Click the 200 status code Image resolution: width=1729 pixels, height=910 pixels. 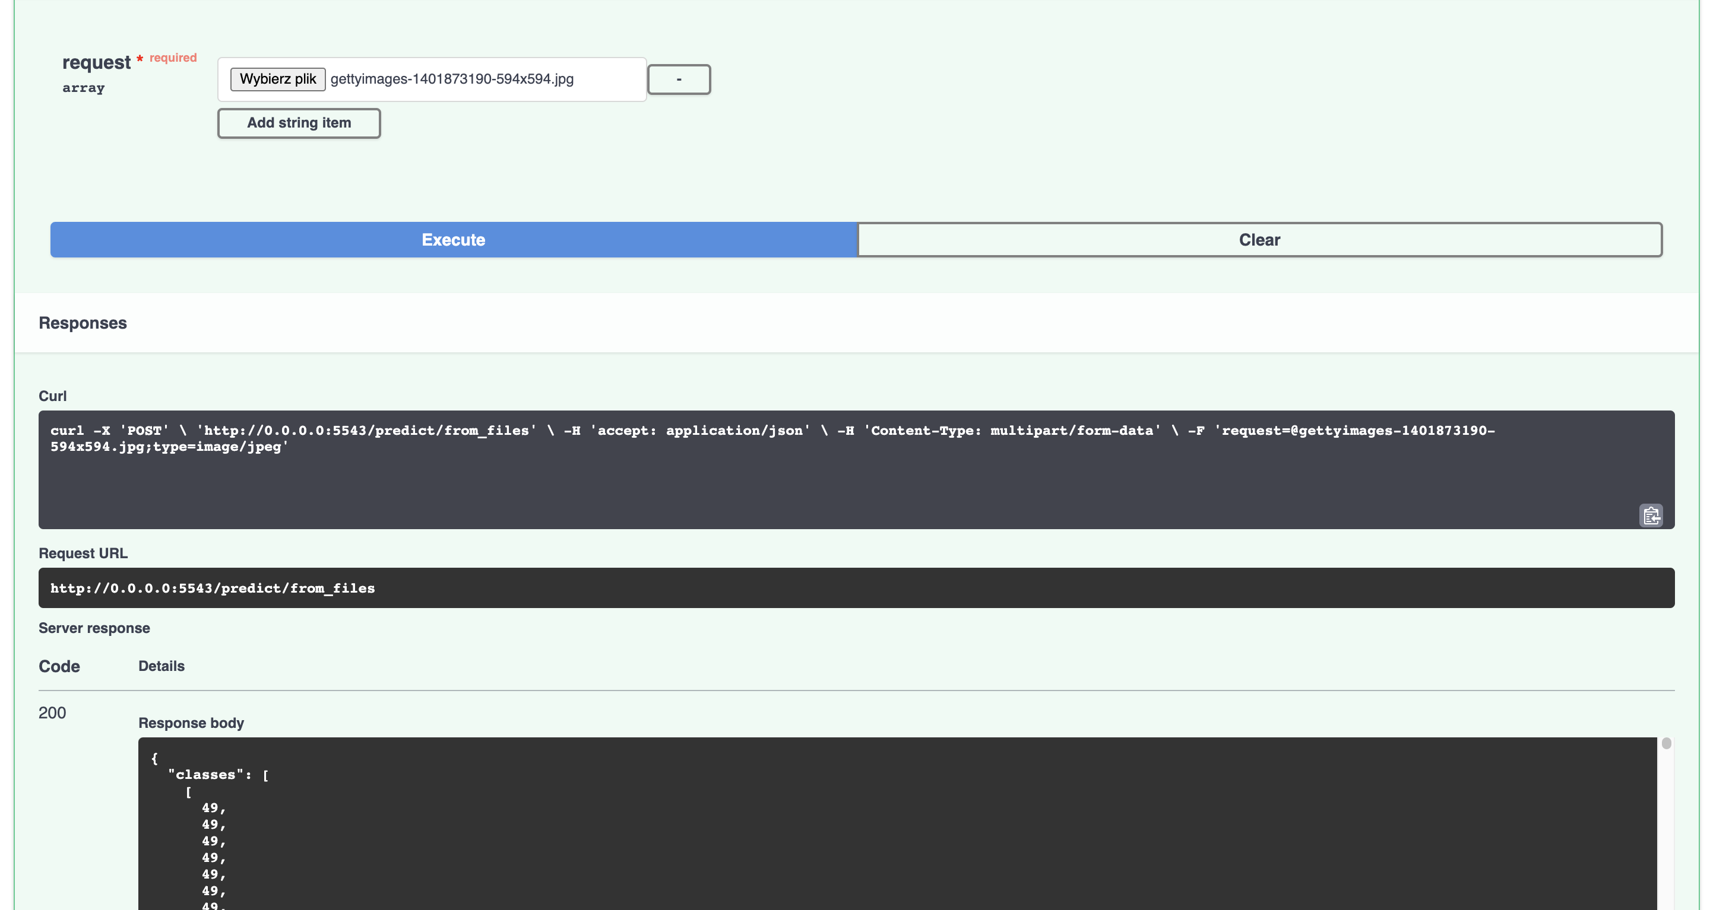coord(52,713)
